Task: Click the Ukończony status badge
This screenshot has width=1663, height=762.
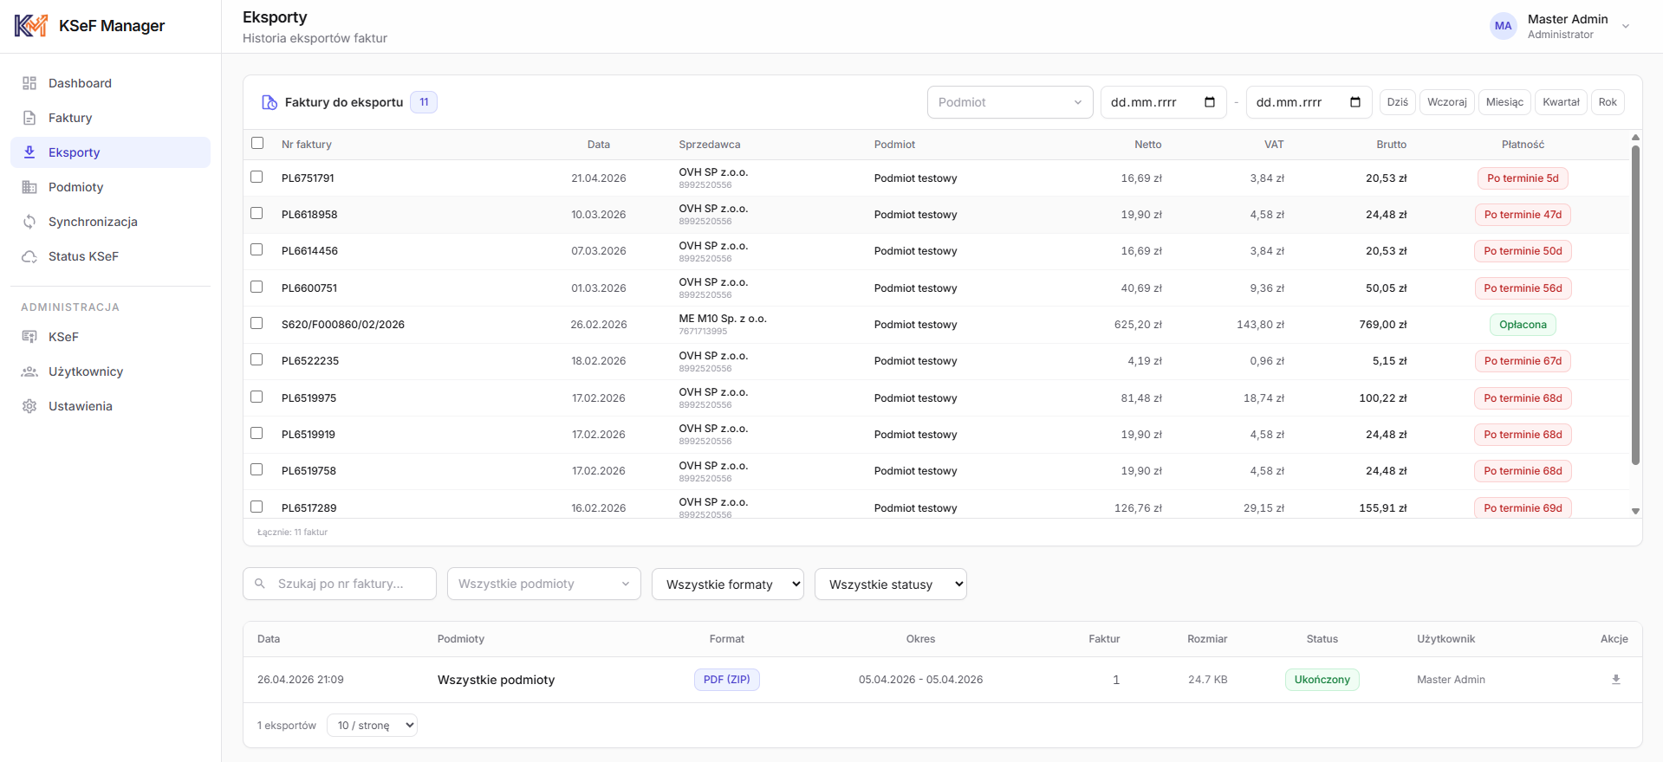Action: click(x=1322, y=680)
